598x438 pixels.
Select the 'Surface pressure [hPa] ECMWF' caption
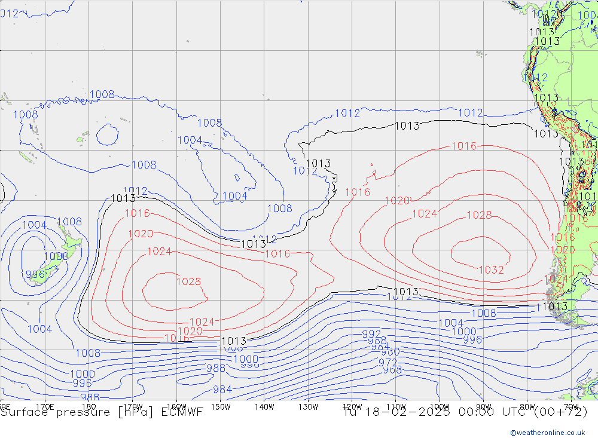tap(102, 412)
